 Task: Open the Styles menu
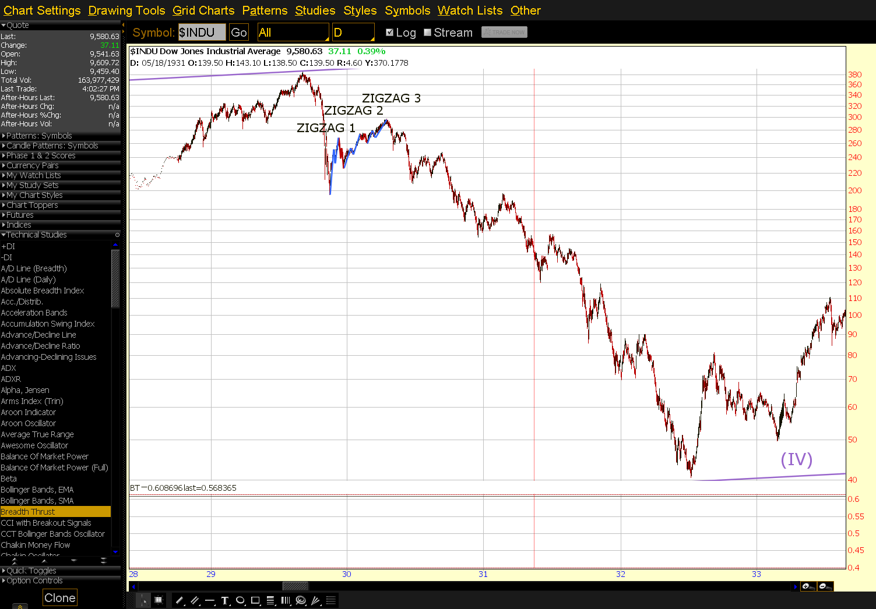(360, 10)
